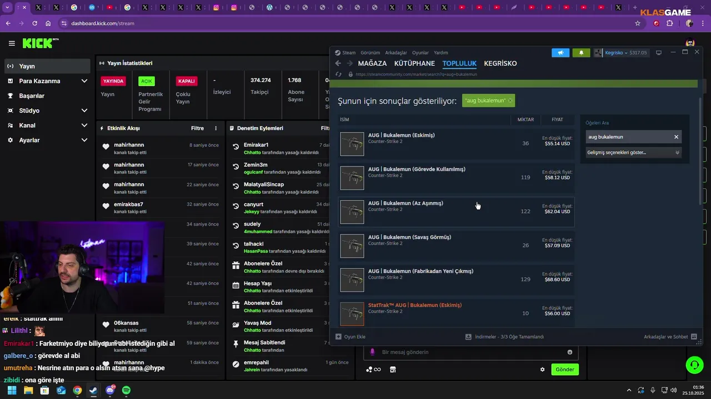Open AUG | Bukalemun (Eskimiş) listing
The height and width of the screenshot is (399, 711).
point(456,144)
